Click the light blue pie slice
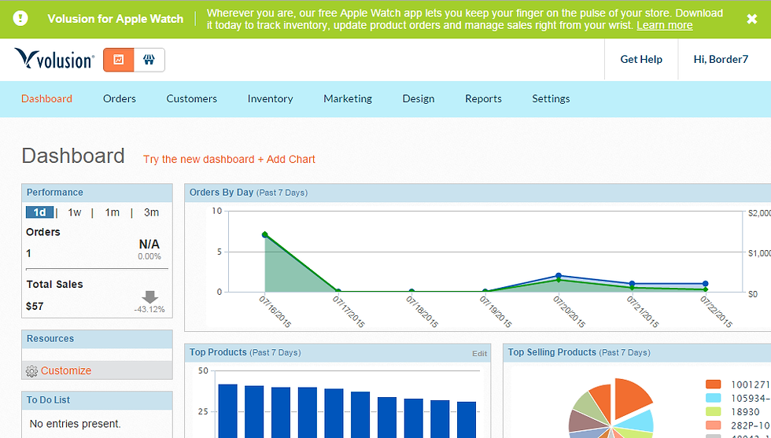The image size is (771, 438). pyautogui.click(x=638, y=422)
